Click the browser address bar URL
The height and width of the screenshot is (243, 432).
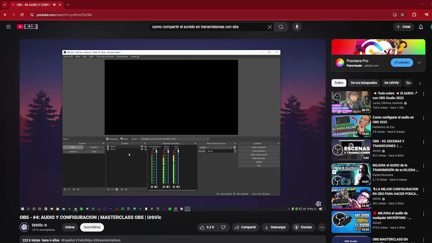click(x=64, y=15)
